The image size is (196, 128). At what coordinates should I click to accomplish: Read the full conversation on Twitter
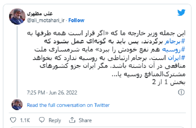(x=68, y=105)
